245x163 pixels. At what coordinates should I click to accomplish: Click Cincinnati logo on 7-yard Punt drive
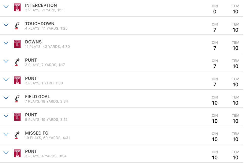tap(17, 62)
